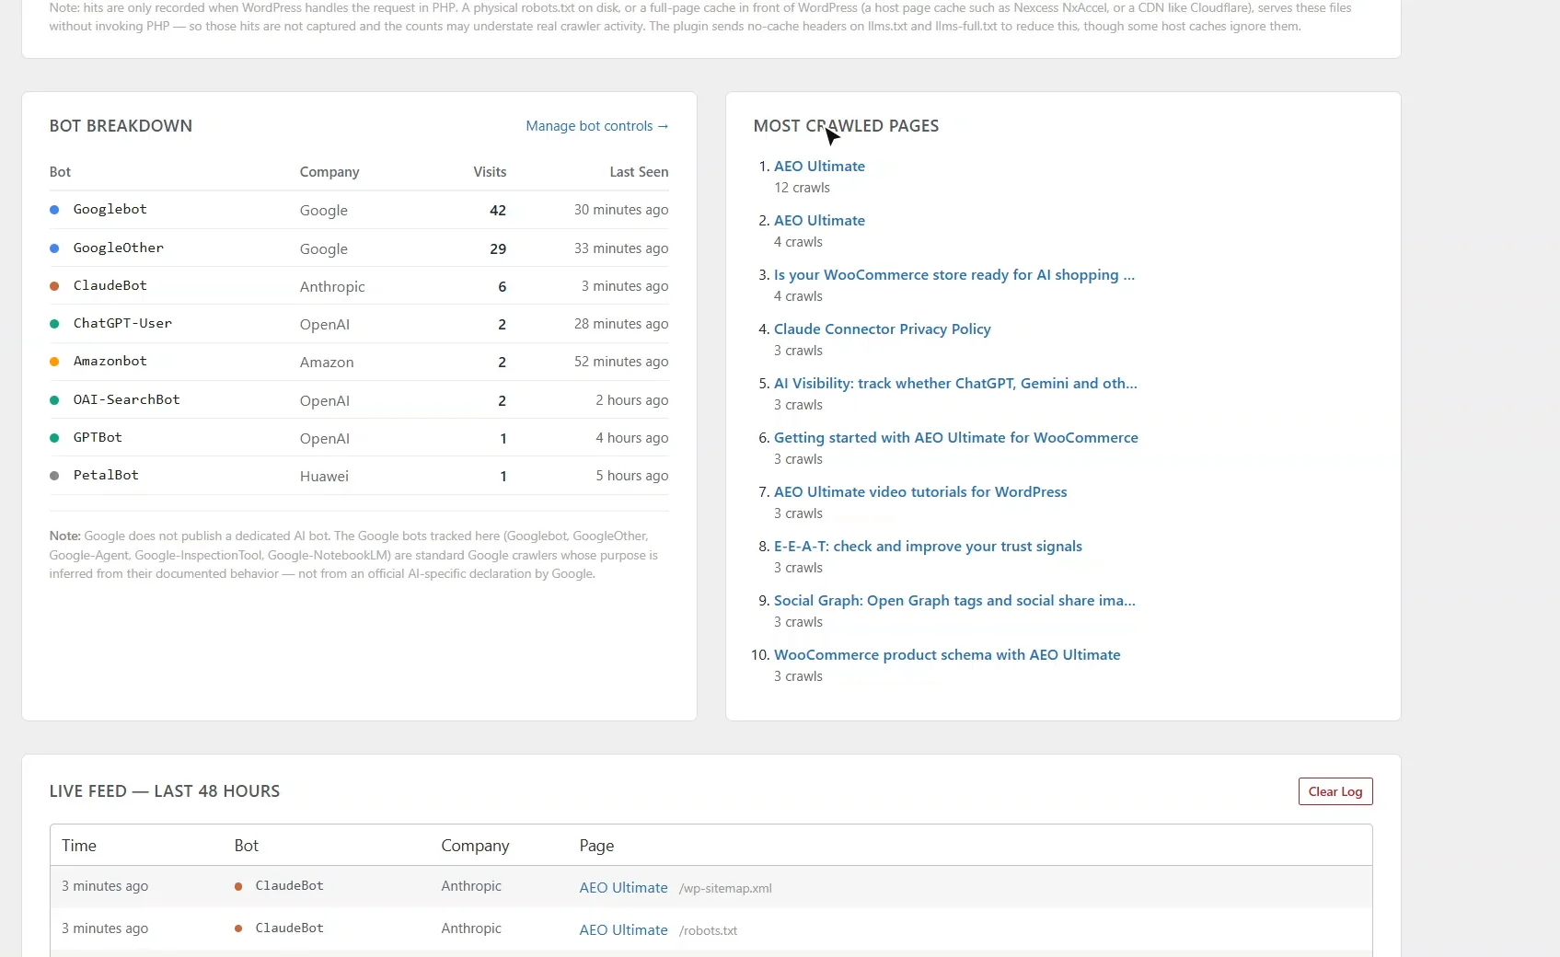Click the Company header in Bot Breakdown
The image size is (1560, 957).
point(329,172)
